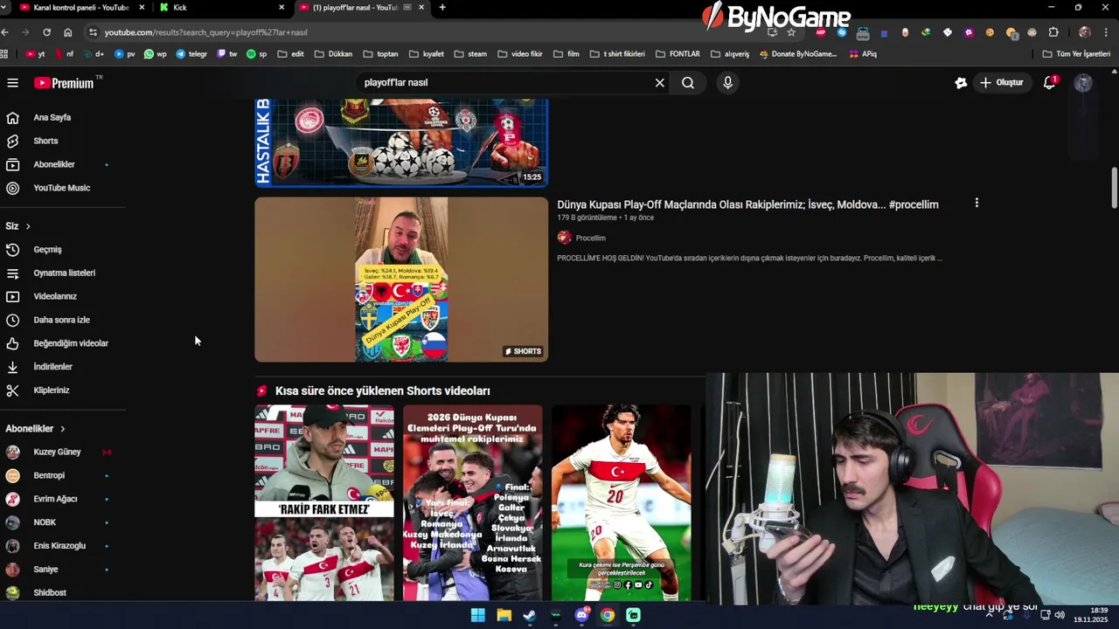The image size is (1119, 629).
Task: Open Videolarınız page
Action: pos(55,296)
